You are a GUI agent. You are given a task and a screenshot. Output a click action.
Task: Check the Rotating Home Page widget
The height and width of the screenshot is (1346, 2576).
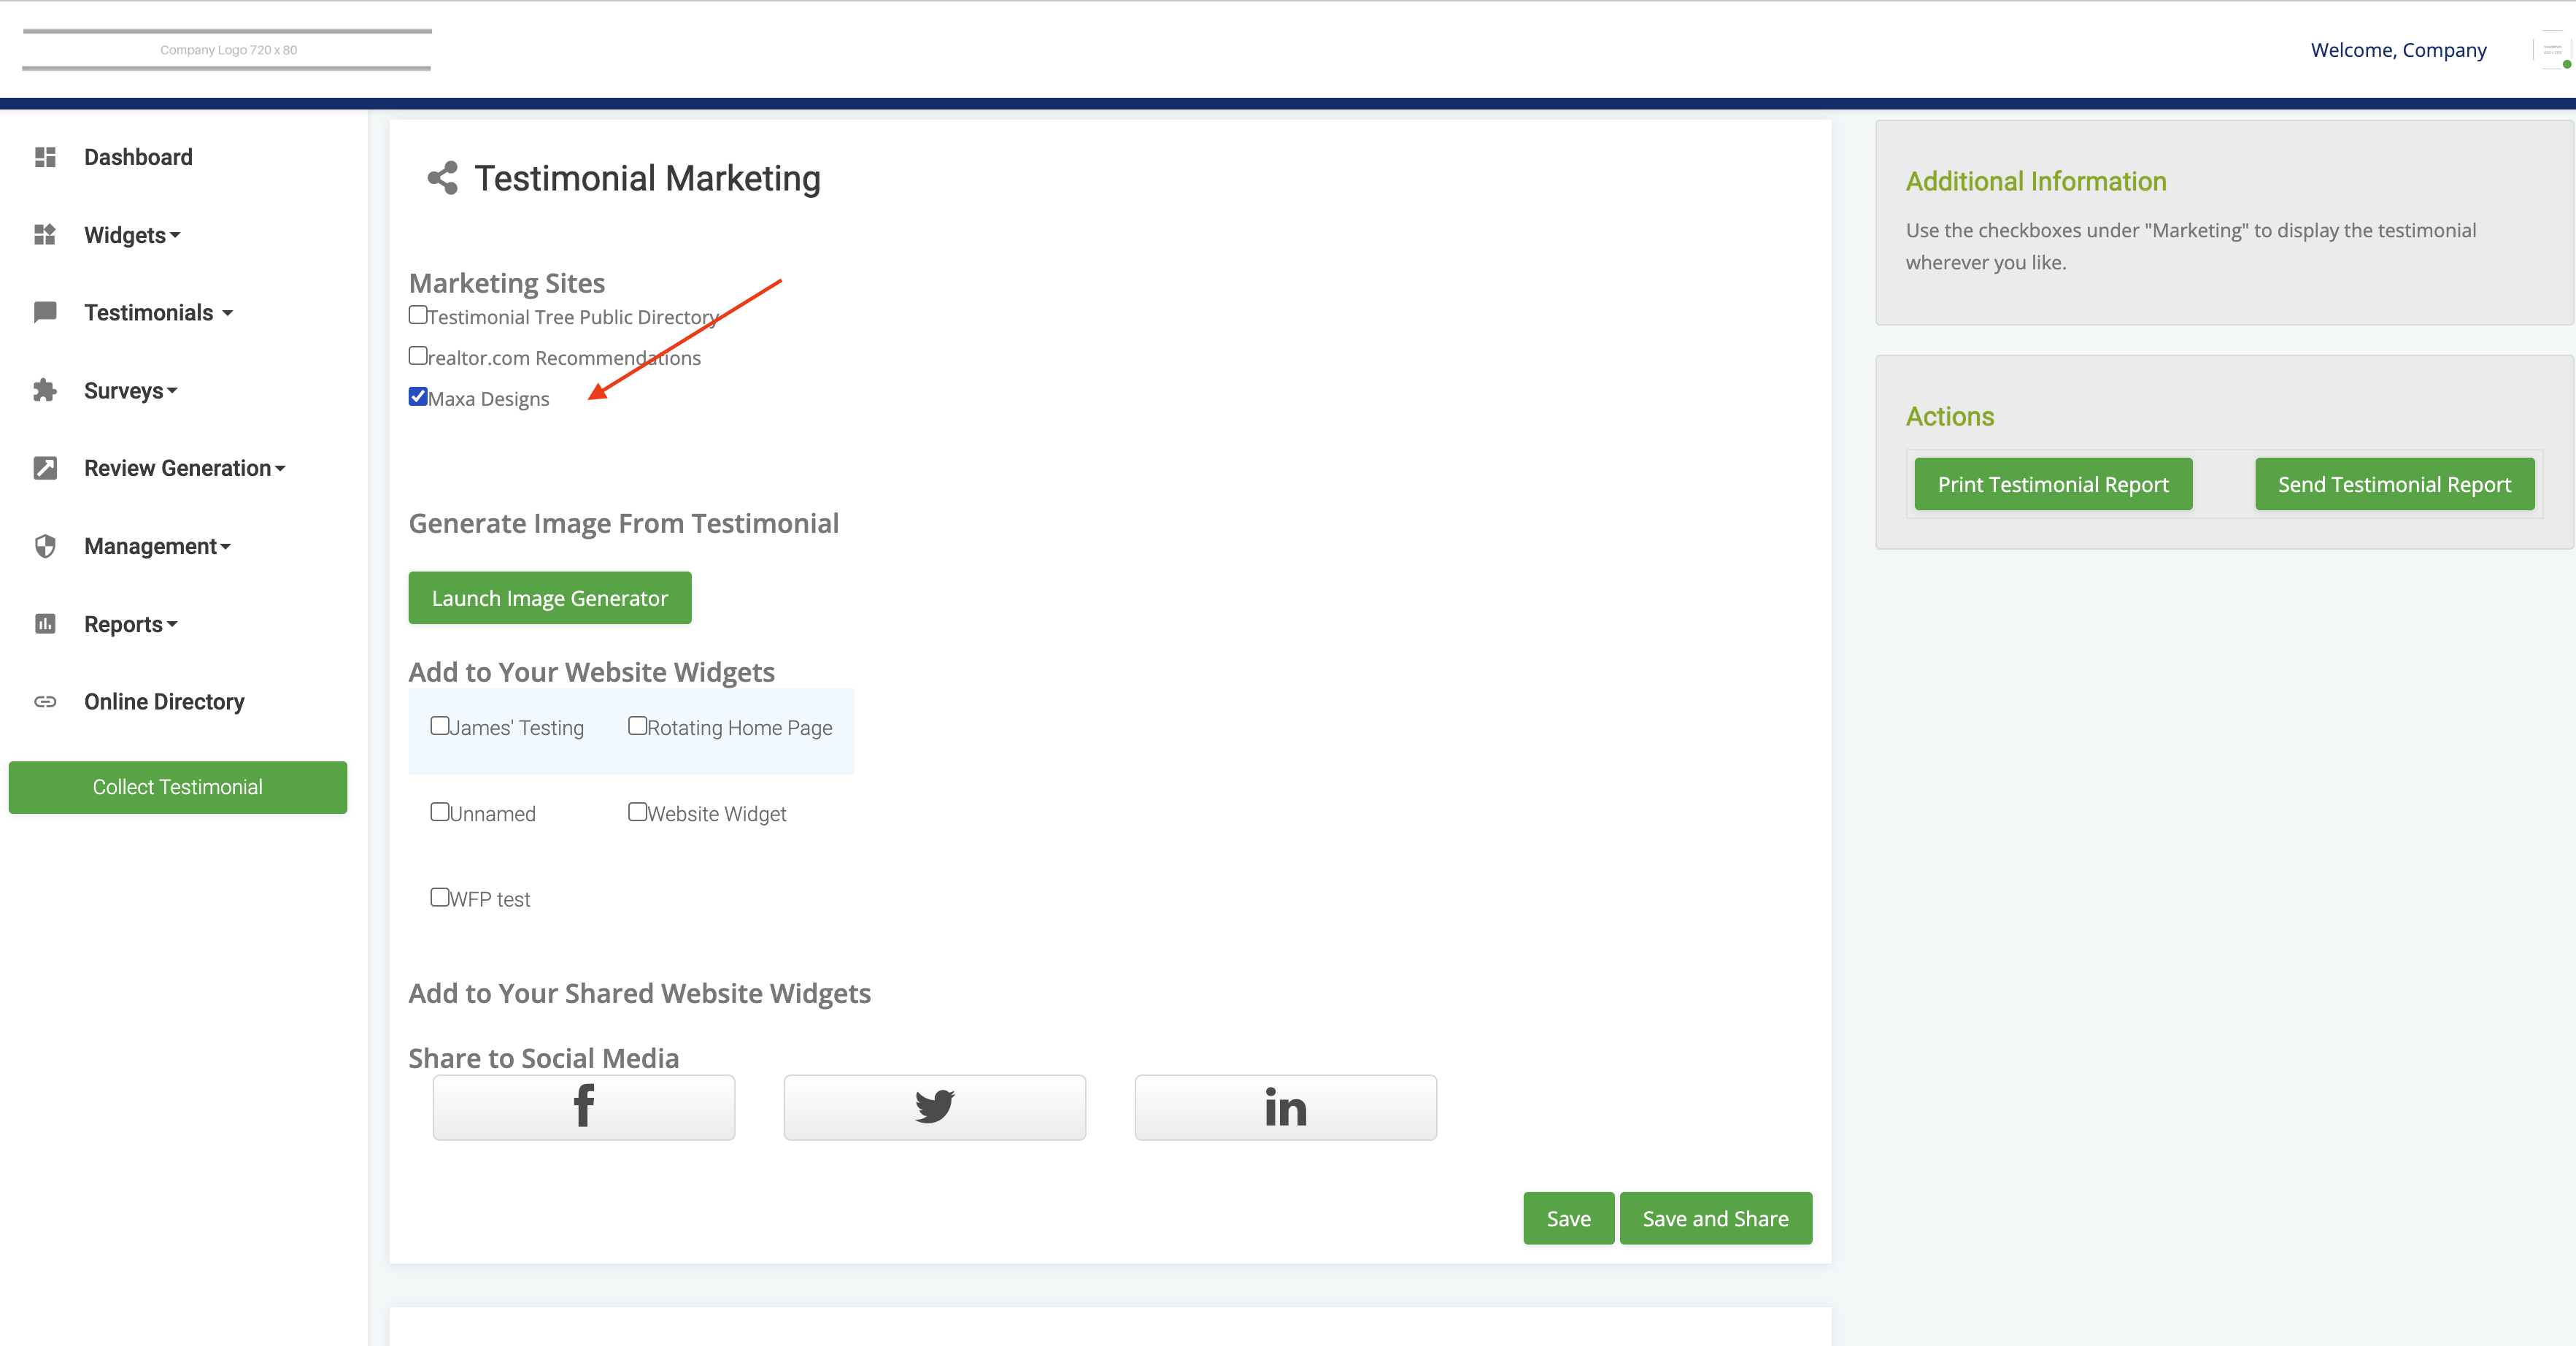click(x=637, y=726)
